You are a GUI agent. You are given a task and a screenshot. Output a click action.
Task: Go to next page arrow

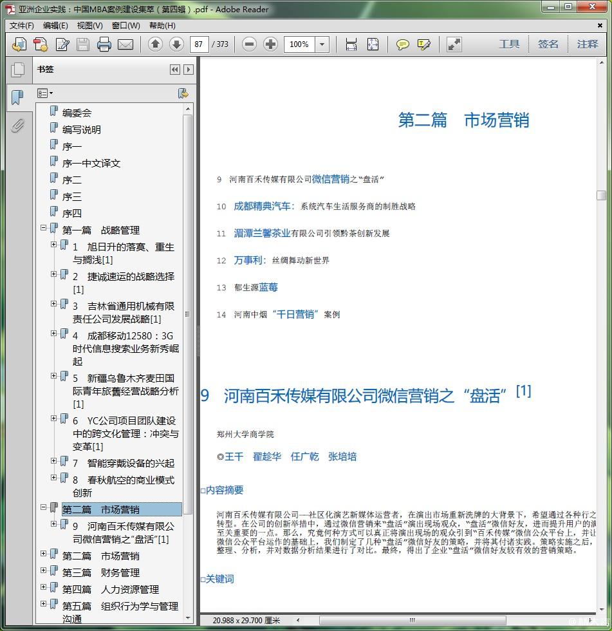(176, 44)
